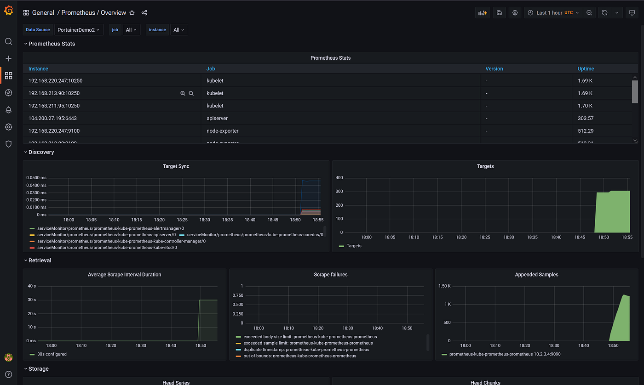Image resolution: width=644 pixels, height=385 pixels.
Task: Open Search with the magnifier sidebar icon
Action: 8,41
